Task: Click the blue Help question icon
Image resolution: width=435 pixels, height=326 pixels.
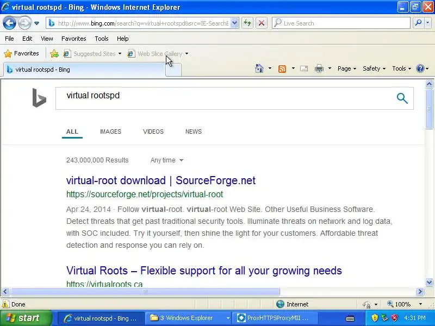Action: point(420,68)
